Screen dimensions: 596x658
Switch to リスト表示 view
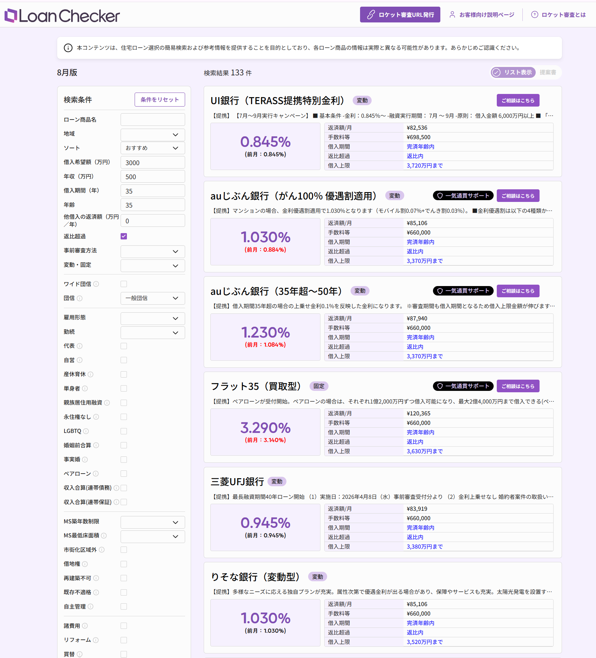(513, 72)
